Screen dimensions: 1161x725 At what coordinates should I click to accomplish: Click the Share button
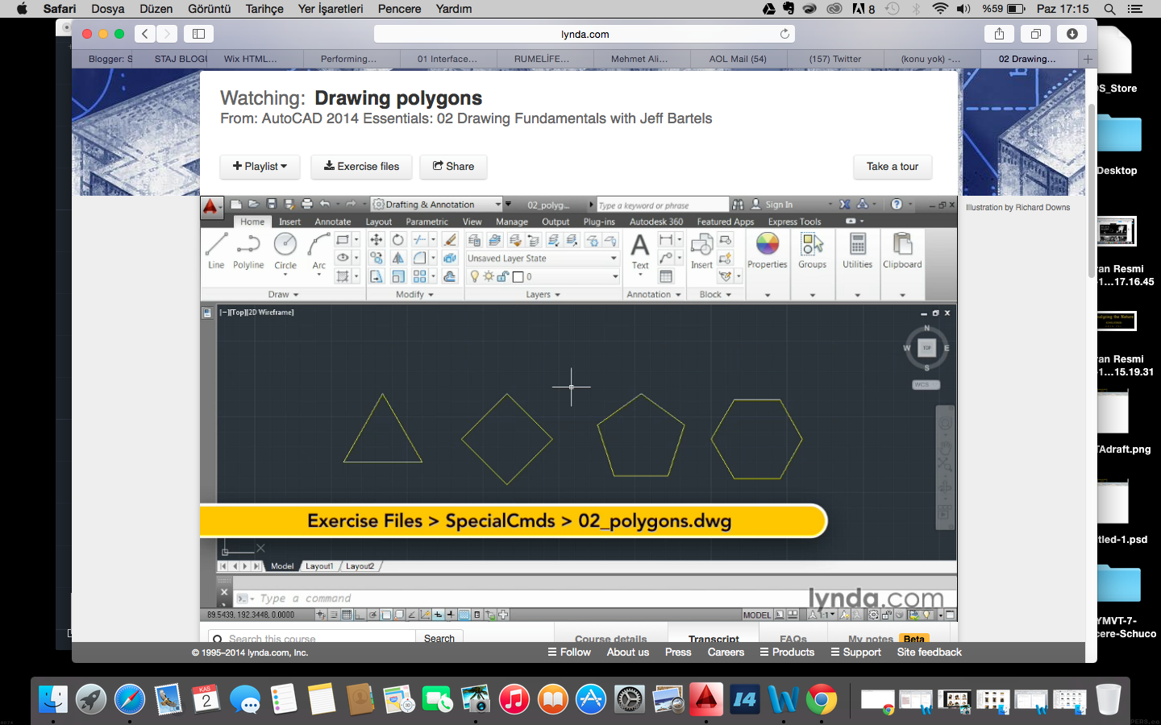[453, 166]
